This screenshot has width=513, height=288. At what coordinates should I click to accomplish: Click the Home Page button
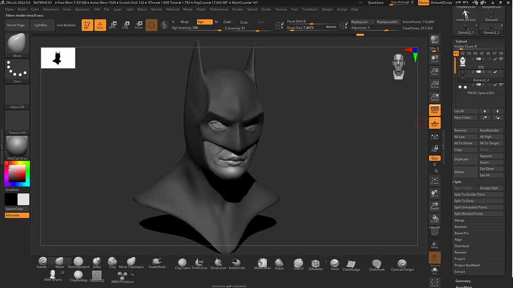coord(16,25)
